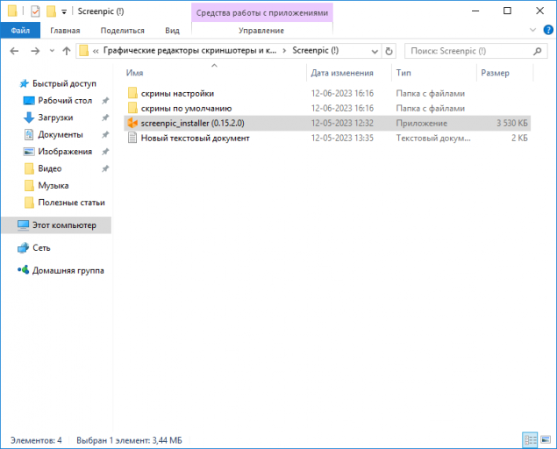The image size is (557, 449).
Task: Click the скрины по умолчанию folder icon
Action: pyautogui.click(x=132, y=108)
